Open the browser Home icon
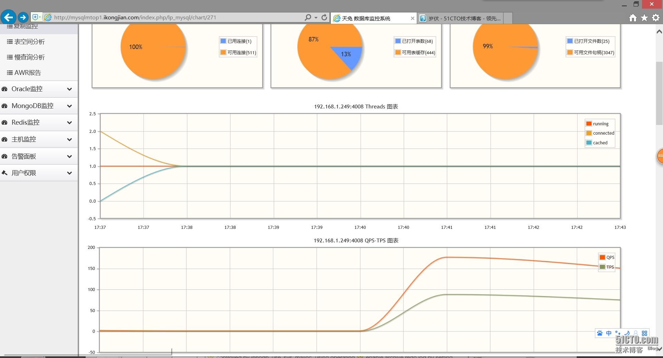Viewport: 663px width, 358px height. tap(633, 18)
